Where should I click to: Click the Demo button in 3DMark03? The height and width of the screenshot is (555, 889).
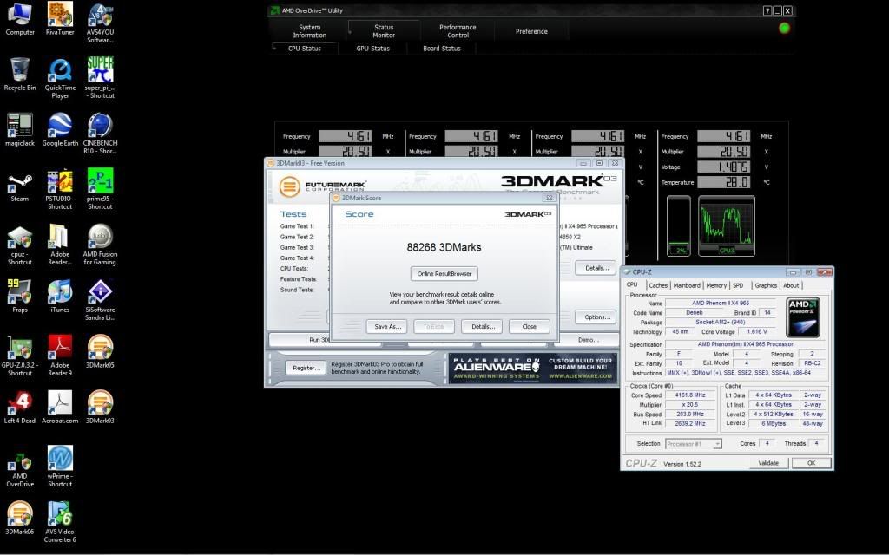coord(589,340)
